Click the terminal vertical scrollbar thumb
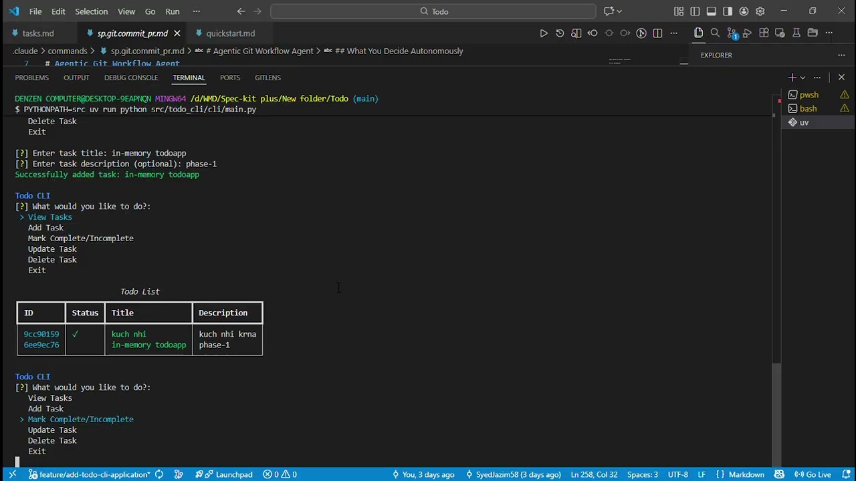The image size is (856, 481). coord(776,416)
